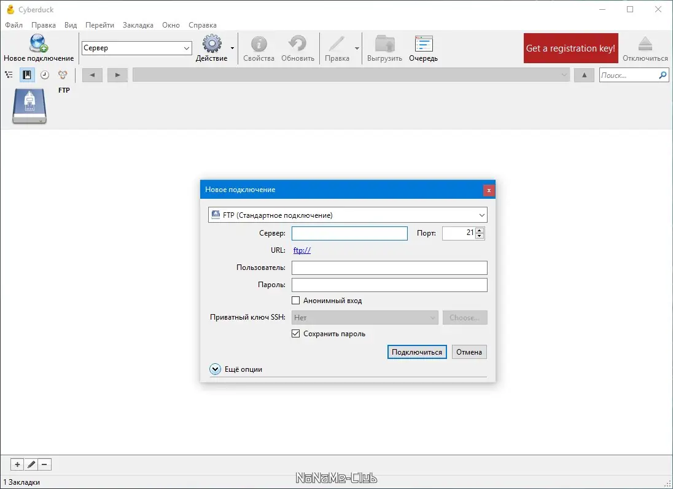This screenshot has height=489, width=673.
Task: Click the Подключиться button
Action: [x=417, y=352]
